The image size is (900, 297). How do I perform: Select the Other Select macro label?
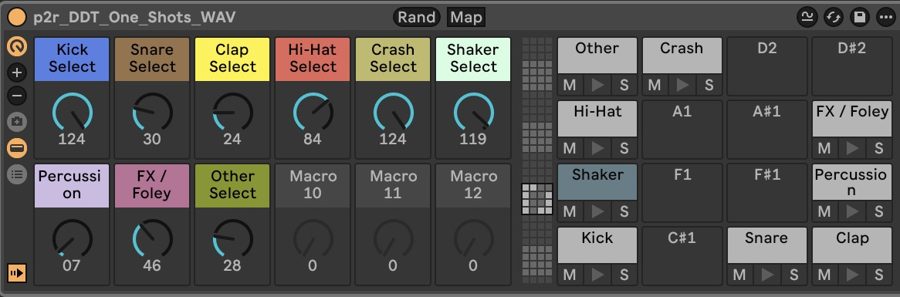232,186
